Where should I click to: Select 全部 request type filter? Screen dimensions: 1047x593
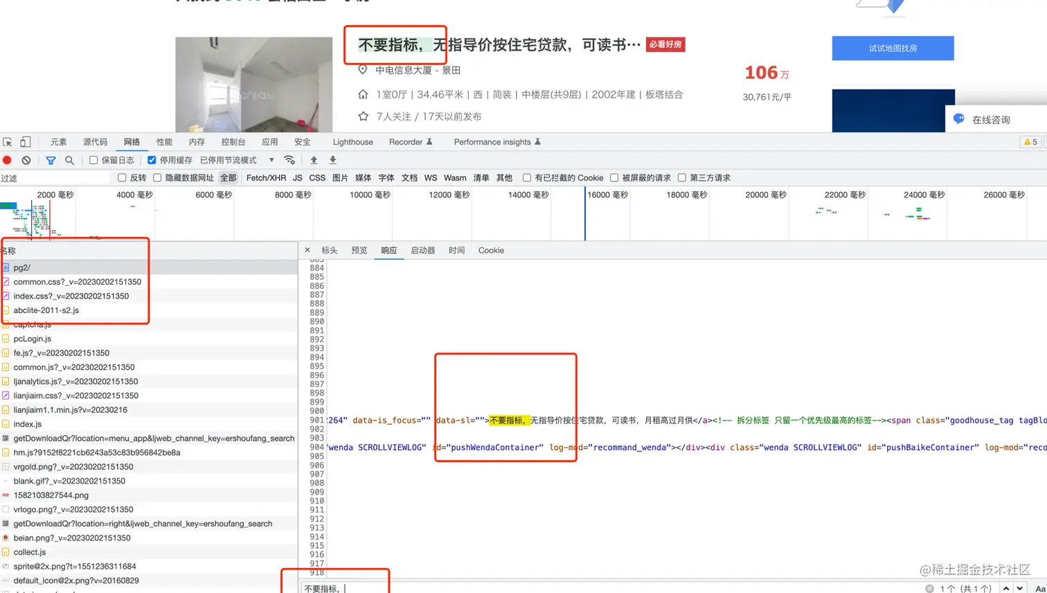[x=229, y=178]
